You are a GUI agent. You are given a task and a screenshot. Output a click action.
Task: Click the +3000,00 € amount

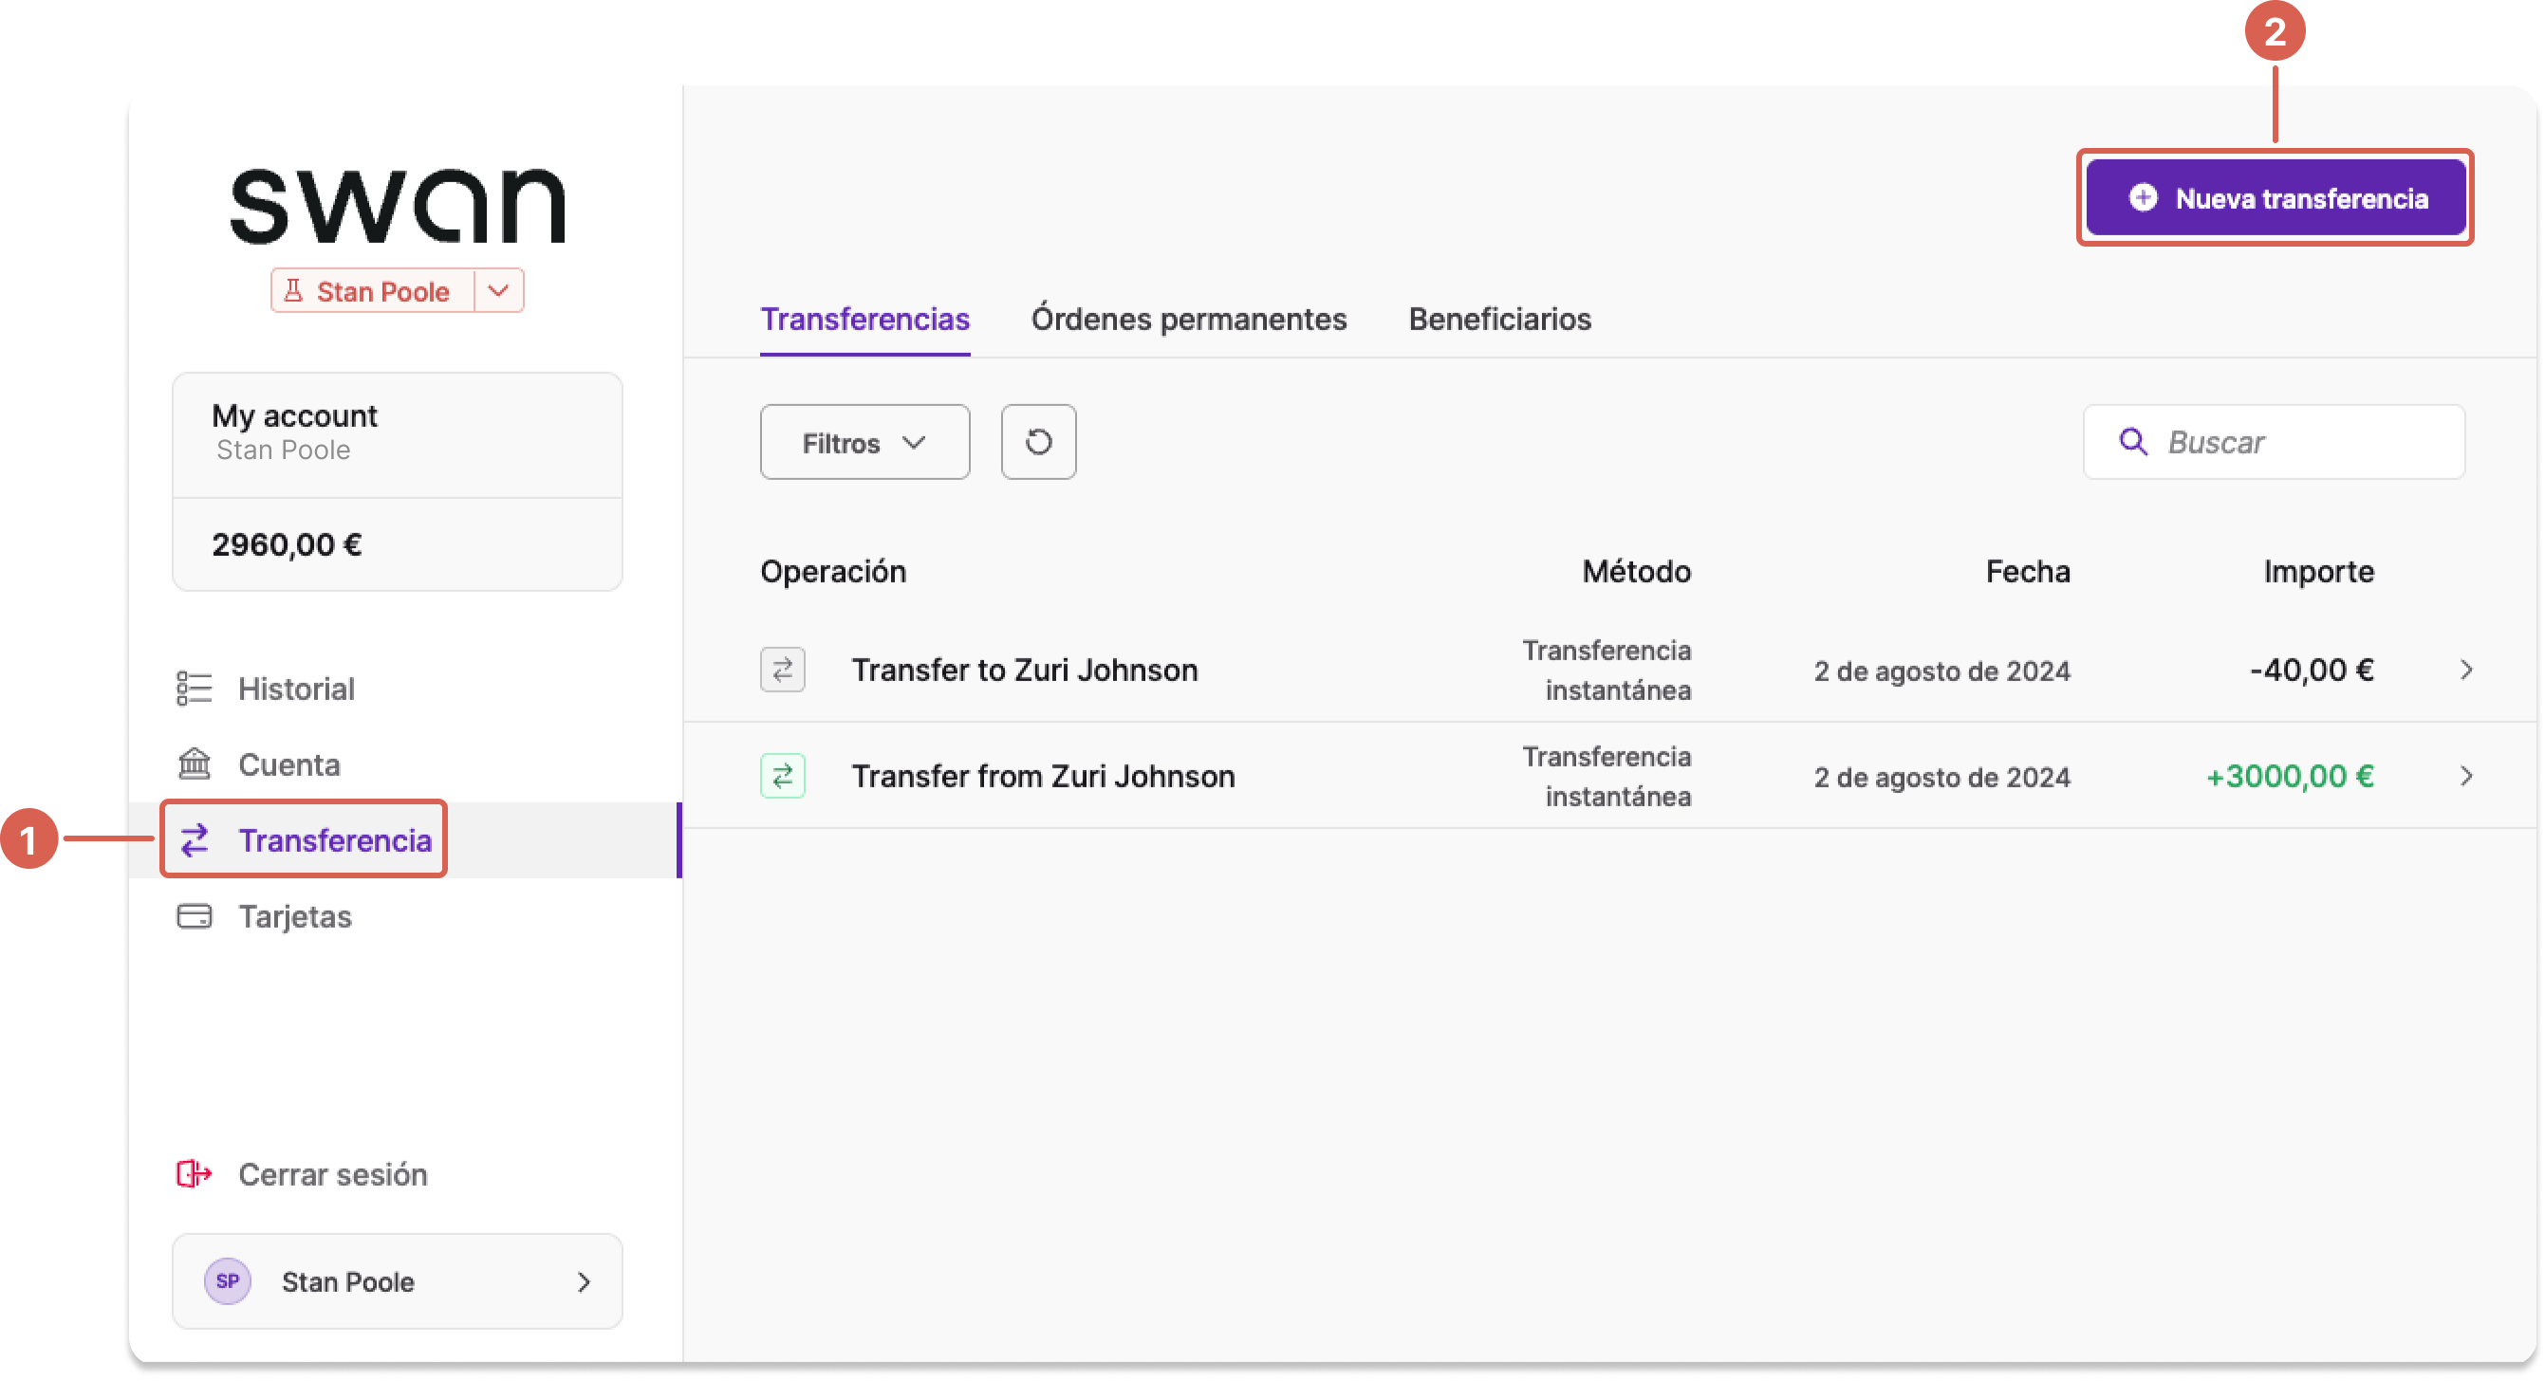pyautogui.click(x=2289, y=776)
